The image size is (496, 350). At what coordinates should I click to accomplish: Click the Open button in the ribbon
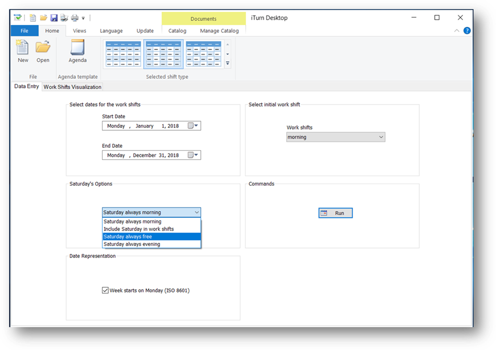pos(43,51)
